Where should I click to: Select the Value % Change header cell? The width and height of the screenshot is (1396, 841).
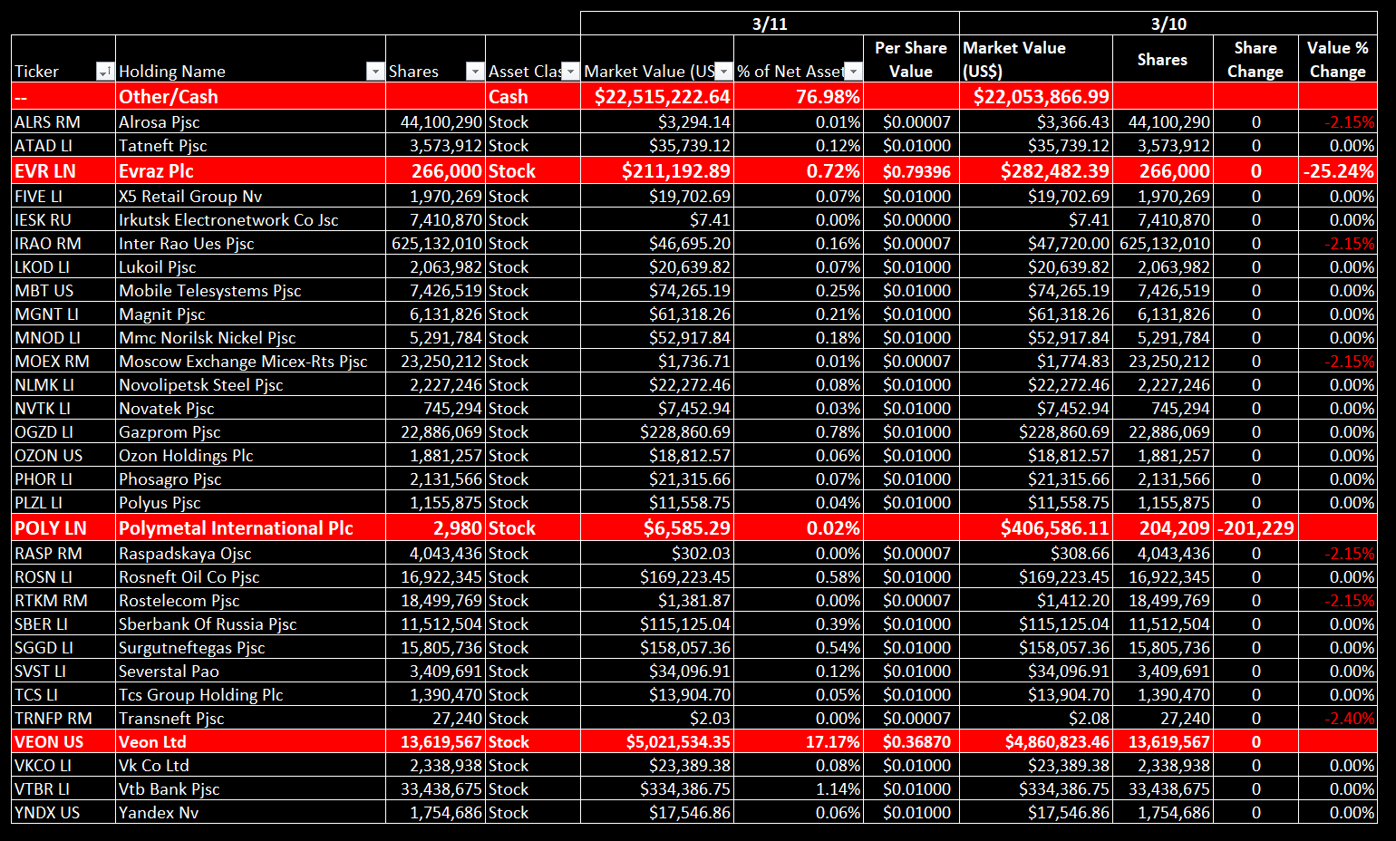click(x=1338, y=59)
